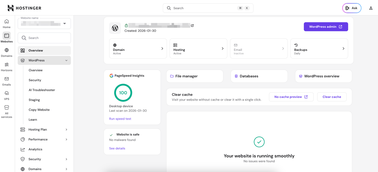Click the WordPress admin button
The image size is (378, 172).
point(326,27)
